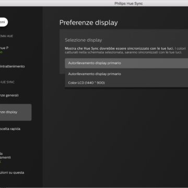
Task: Open the scelta rapida sidebar item
Action: pos(10,129)
